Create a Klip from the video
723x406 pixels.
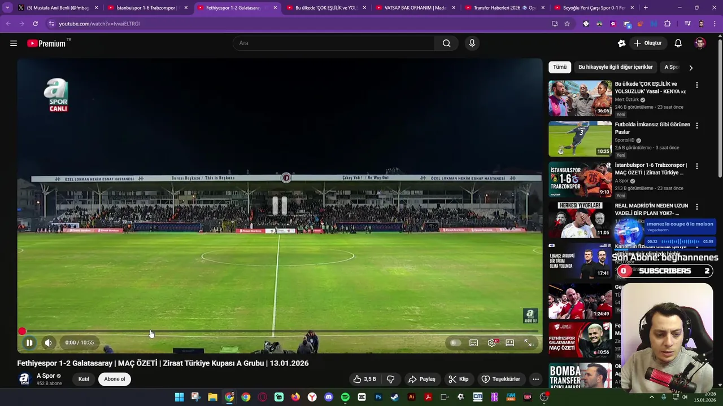[458, 379]
